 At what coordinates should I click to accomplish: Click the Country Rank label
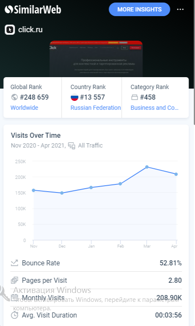[88, 87]
